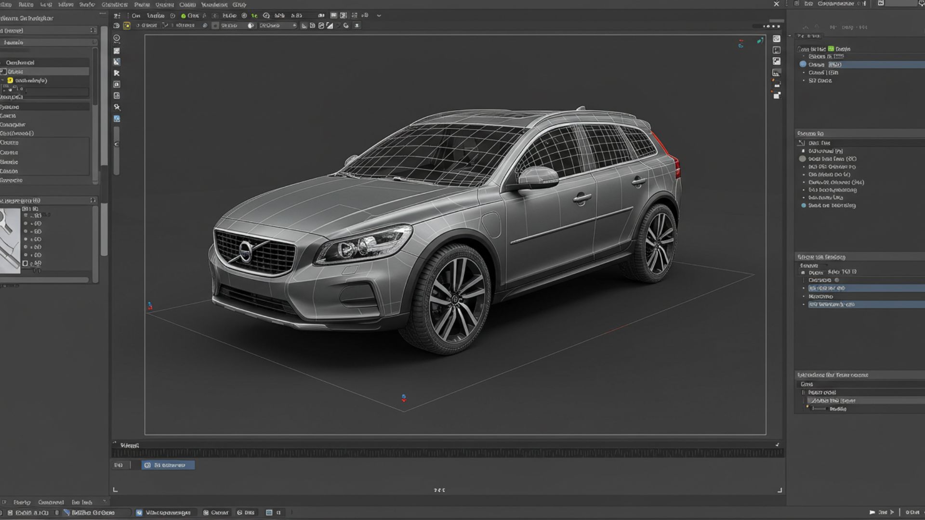
Task: Open the magnifier zoom tool in the left sidebar
Action: tap(116, 106)
